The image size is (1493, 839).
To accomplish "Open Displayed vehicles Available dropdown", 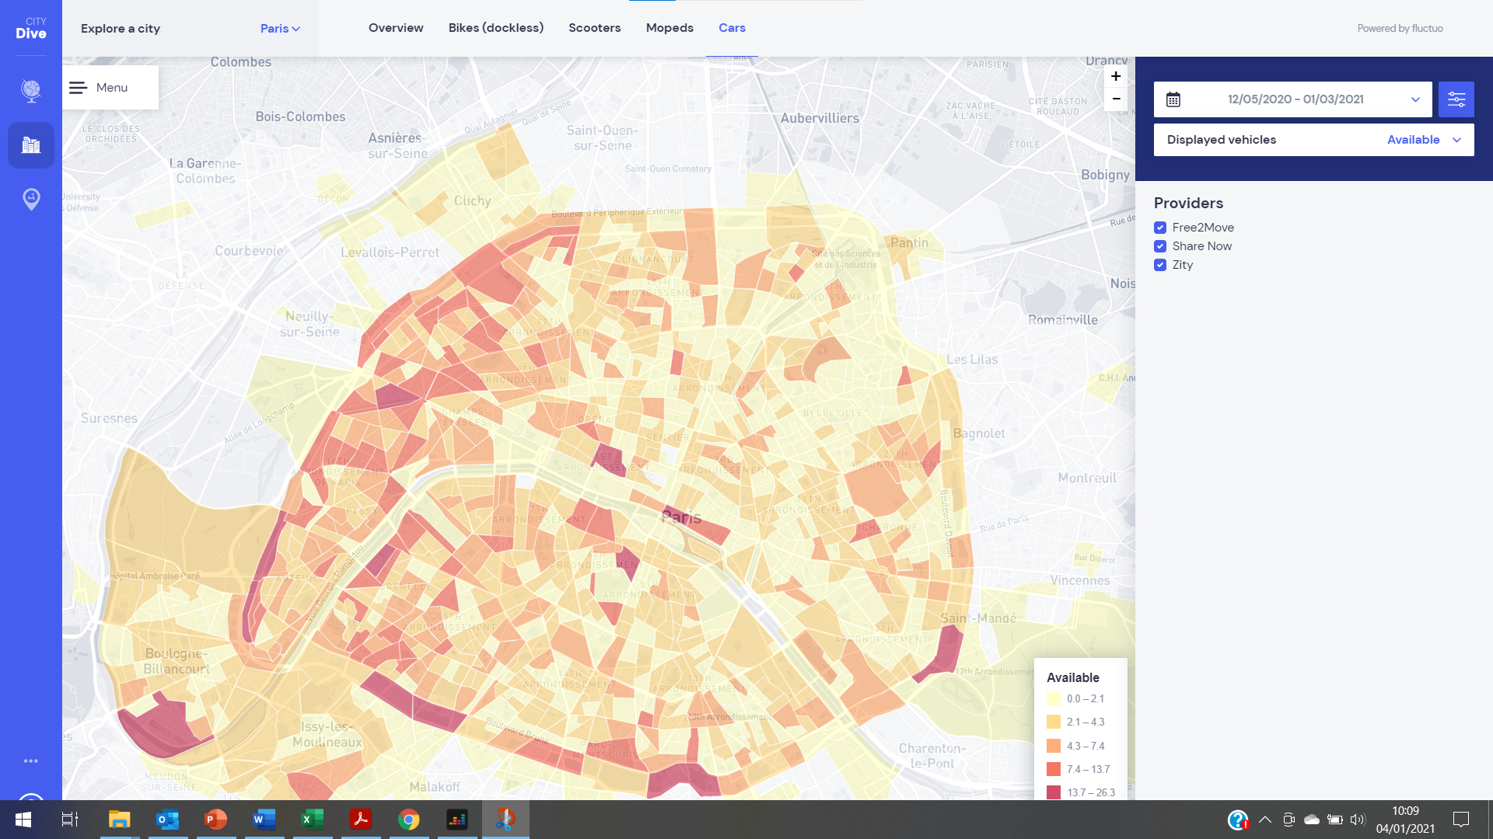I will point(1425,140).
